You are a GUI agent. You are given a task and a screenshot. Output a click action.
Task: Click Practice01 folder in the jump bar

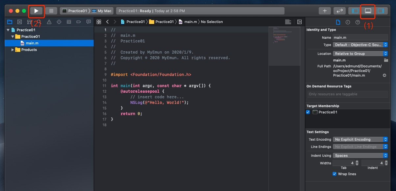click(161, 22)
